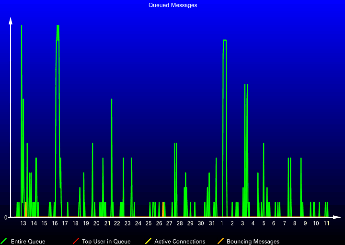
Task: Select the Active Connections legend label
Action: pyautogui.click(x=180, y=242)
